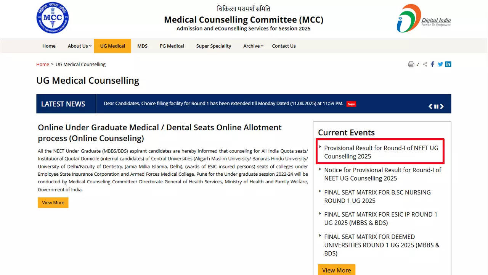Share page on Twitter
The width and height of the screenshot is (488, 275).
coord(440,65)
